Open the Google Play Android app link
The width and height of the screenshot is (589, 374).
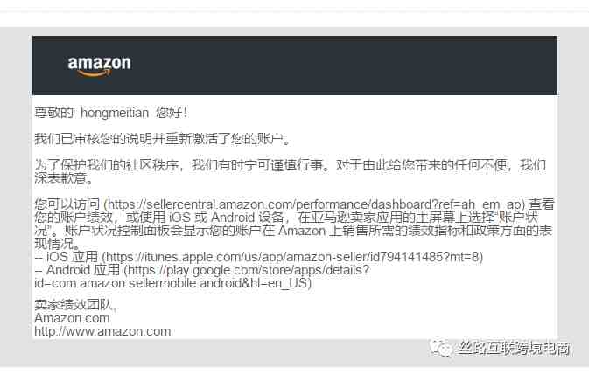[x=201, y=276]
